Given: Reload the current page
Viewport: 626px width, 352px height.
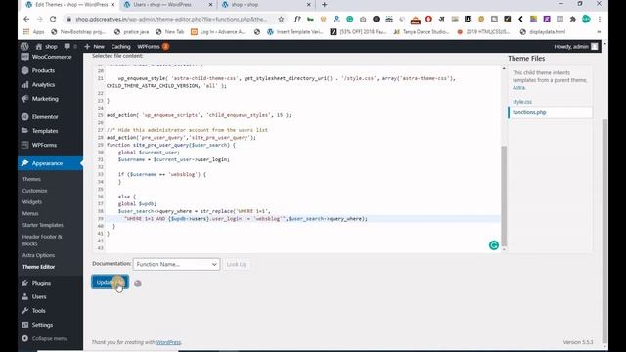Looking at the screenshot, I should click(53, 19).
